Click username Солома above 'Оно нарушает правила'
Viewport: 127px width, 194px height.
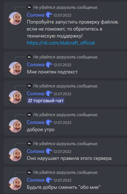tap(36, 151)
